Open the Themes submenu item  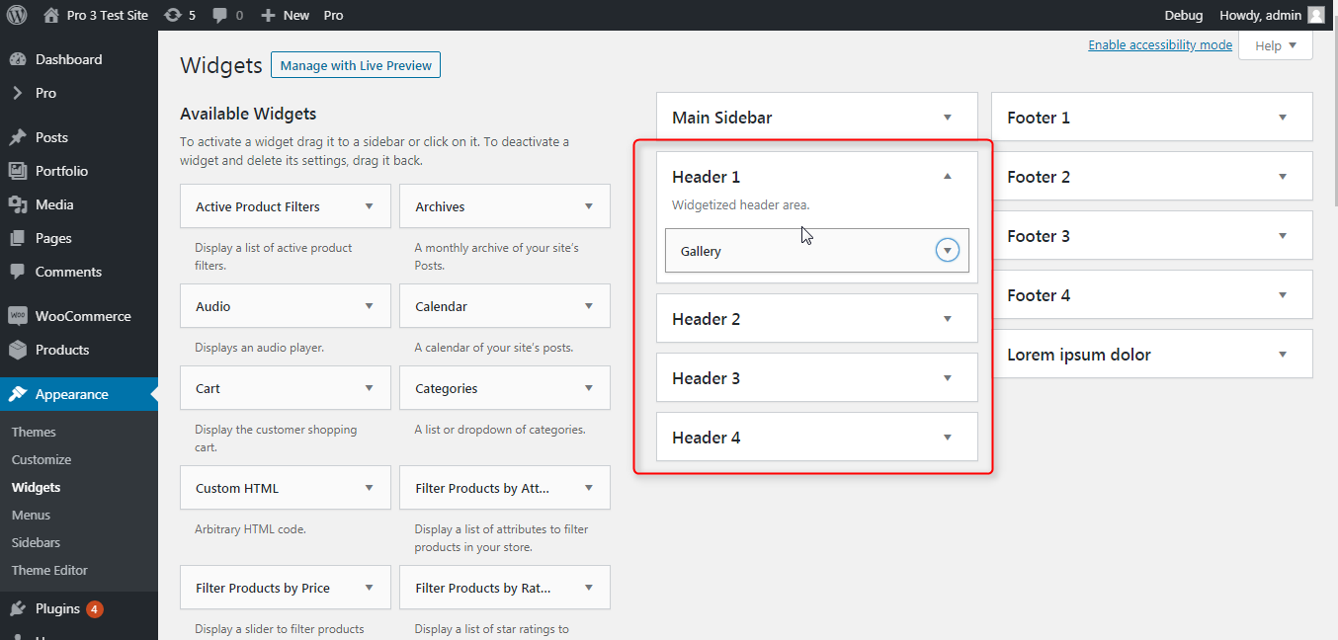34,432
